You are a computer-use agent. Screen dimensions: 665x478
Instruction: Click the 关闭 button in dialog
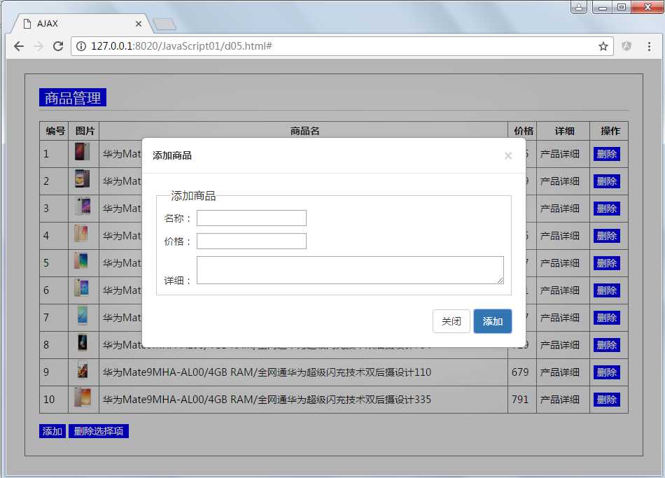(x=451, y=321)
